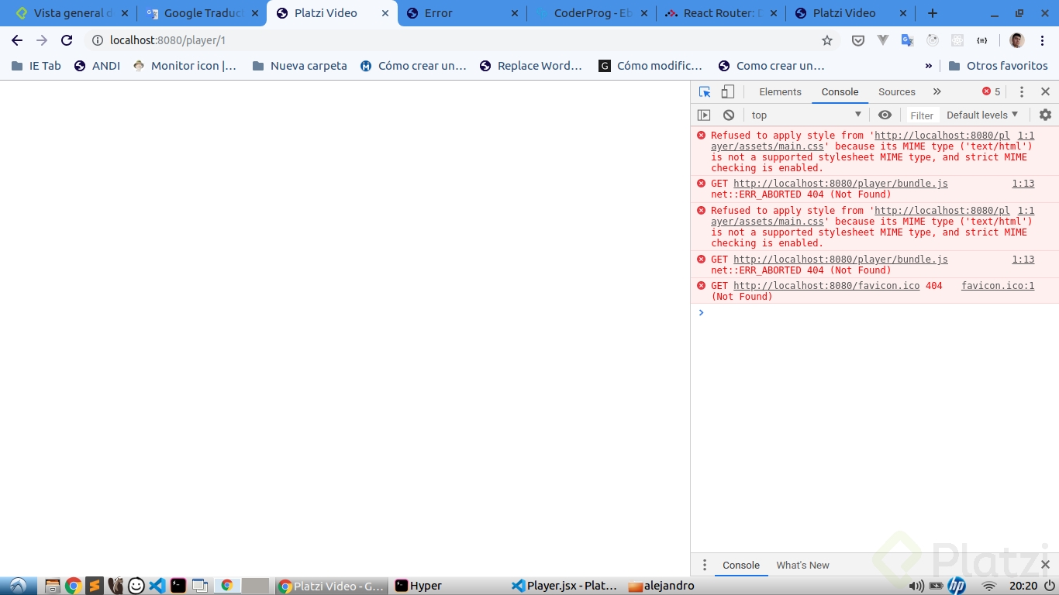Toggle live expression eye icon in console
Screen dimensions: 1059x595
[x=885, y=114]
